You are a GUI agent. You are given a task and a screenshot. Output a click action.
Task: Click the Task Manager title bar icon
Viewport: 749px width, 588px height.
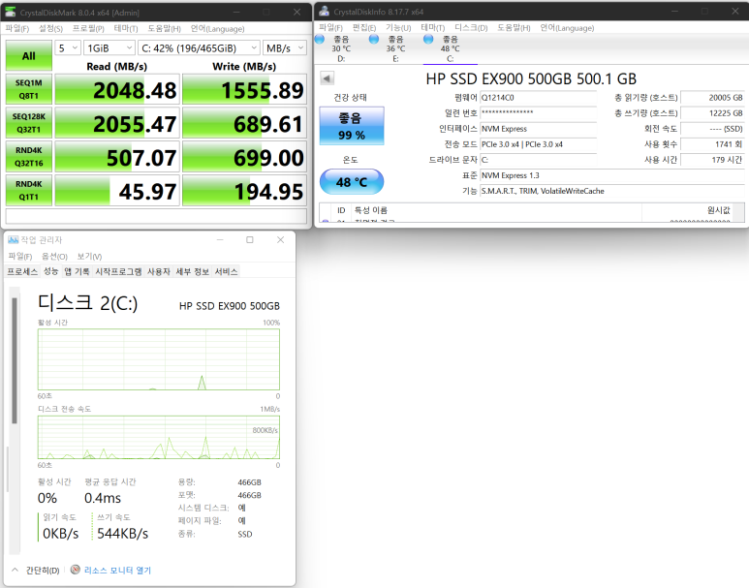pos(13,240)
